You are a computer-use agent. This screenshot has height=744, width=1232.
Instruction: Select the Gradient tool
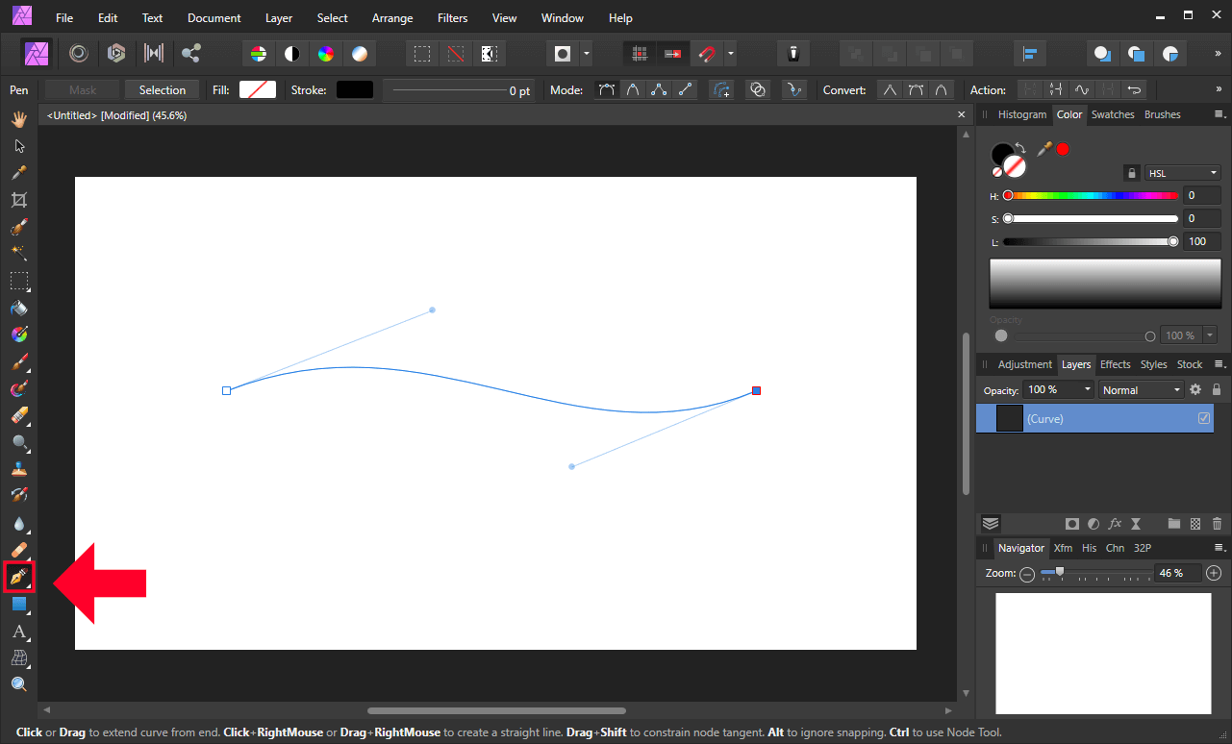pyautogui.click(x=18, y=335)
